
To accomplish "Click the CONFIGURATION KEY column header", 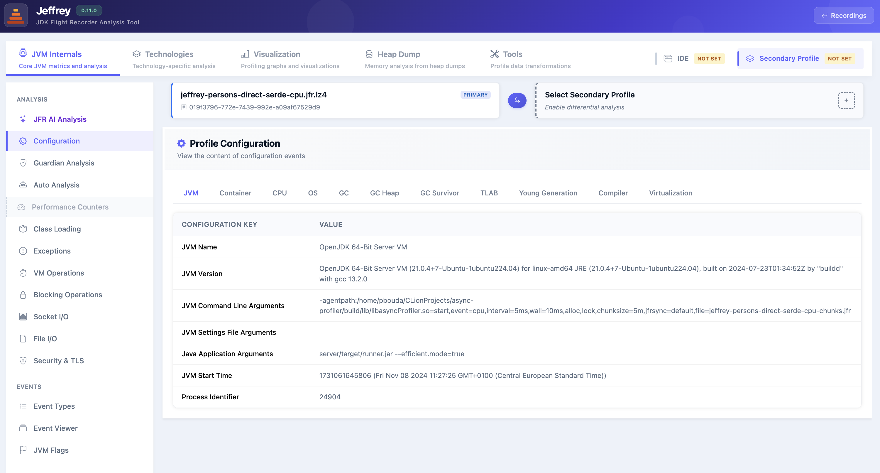I will point(219,224).
